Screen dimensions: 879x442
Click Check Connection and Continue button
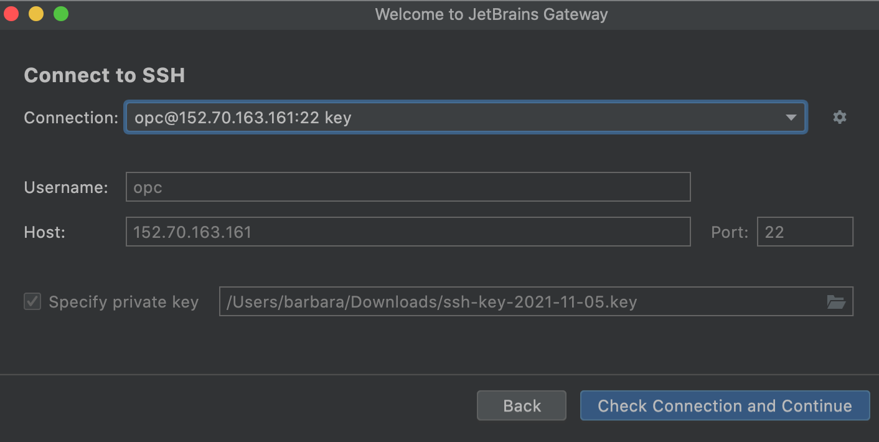725,406
